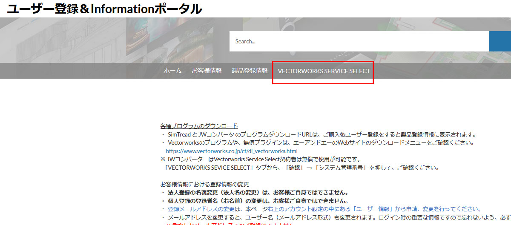The height and width of the screenshot is (225, 511).
Task: Click the line starting メールアドレスを変更すると
Action: (336, 217)
